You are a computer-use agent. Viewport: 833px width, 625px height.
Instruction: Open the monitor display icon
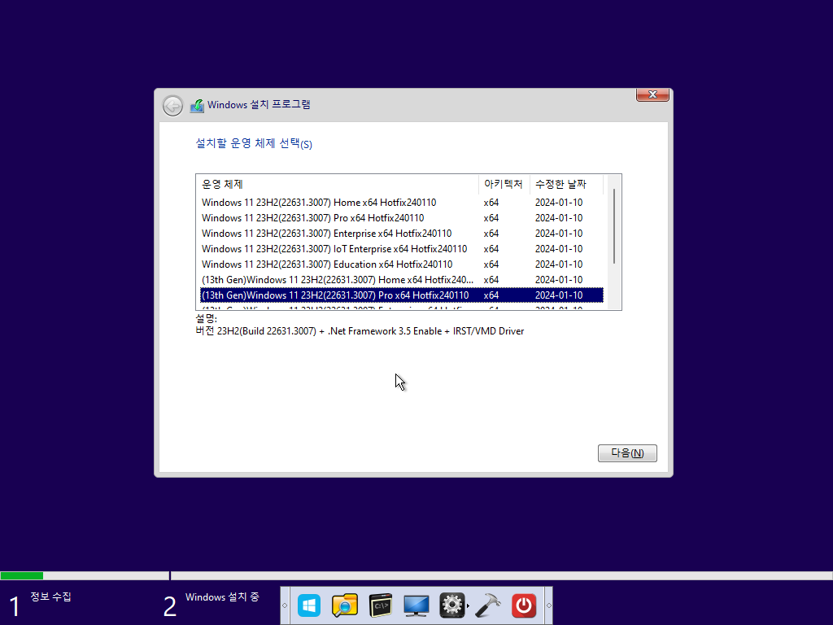416,605
